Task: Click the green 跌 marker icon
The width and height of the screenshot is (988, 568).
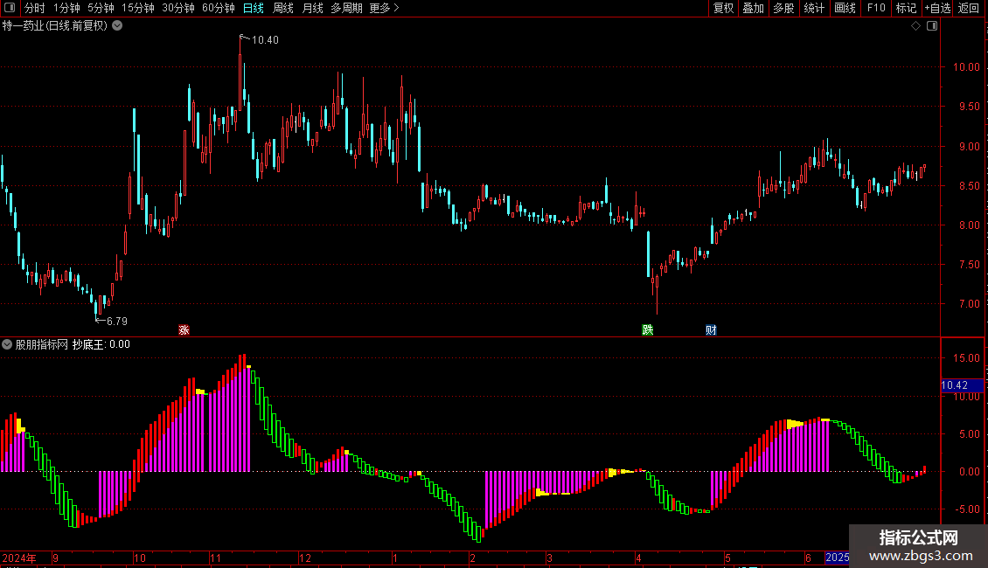Action: [x=648, y=330]
